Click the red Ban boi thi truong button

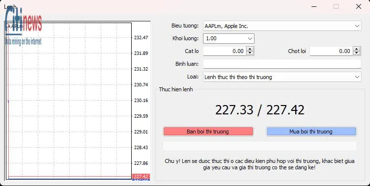[x=208, y=132]
